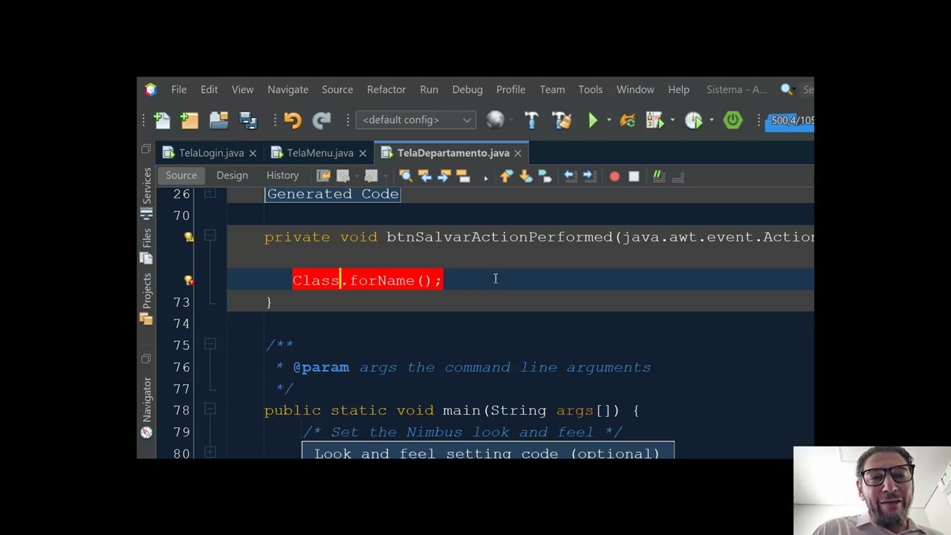Open the Debug project dropdown arrow

672,120
